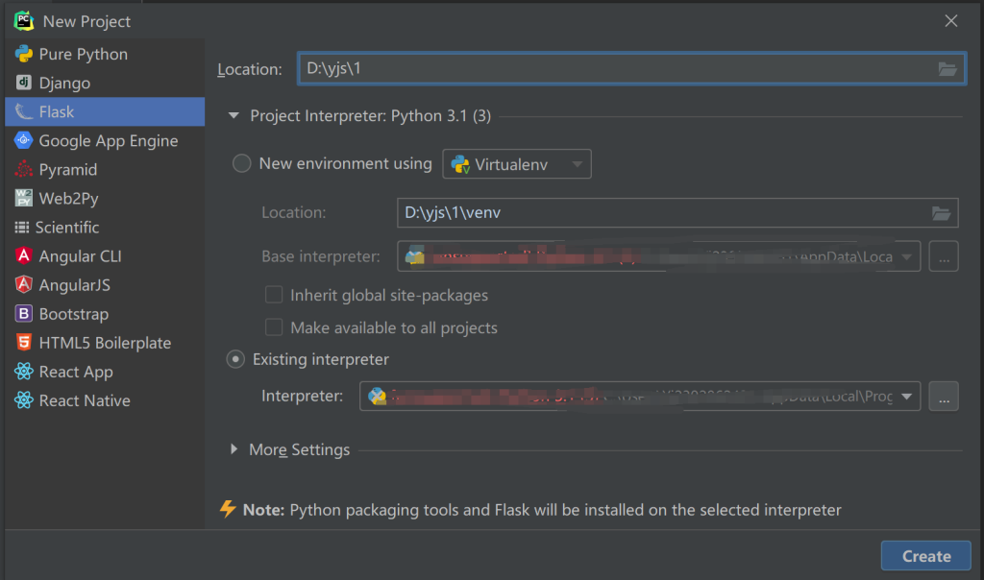The width and height of the screenshot is (984, 580).
Task: Select the Pure Python project type
Action: [x=83, y=54]
